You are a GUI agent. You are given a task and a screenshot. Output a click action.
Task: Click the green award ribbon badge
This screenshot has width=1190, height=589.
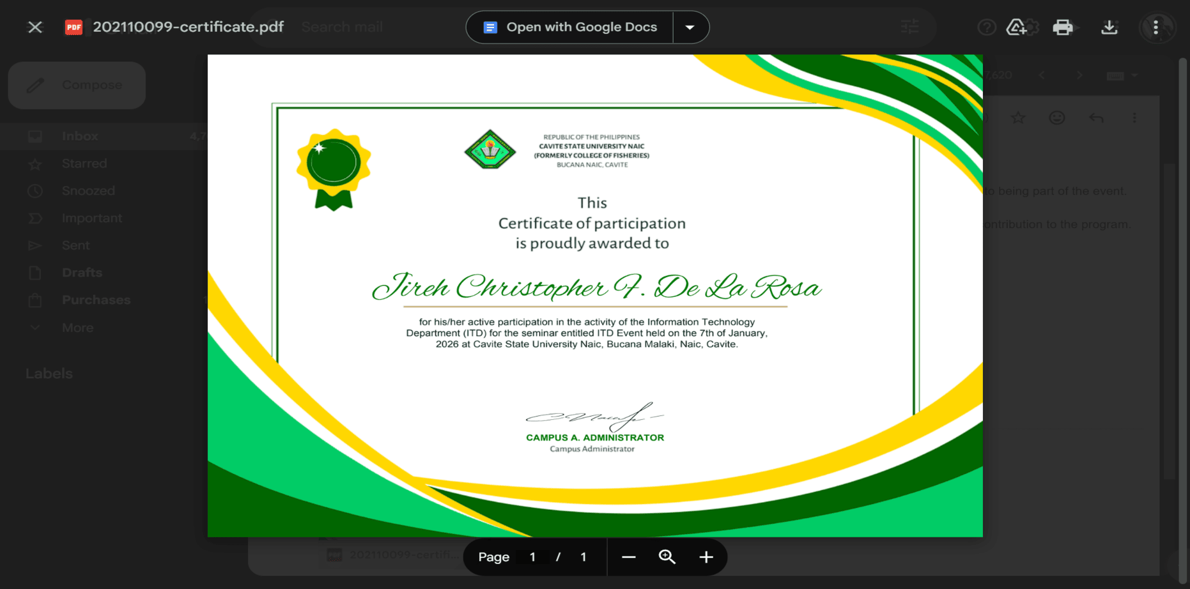pos(333,169)
